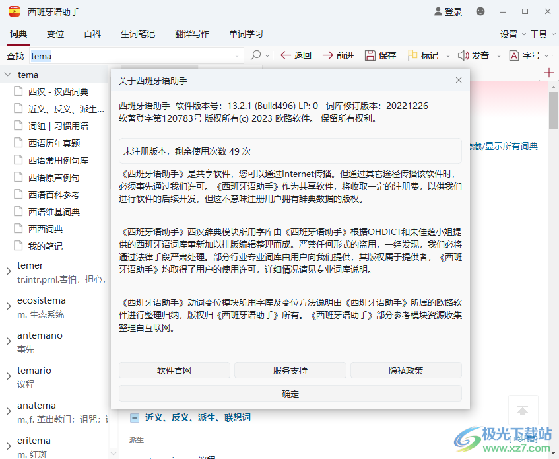The image size is (559, 459).
Task: Open the search options dropdown next to magnifier
Action: (267, 56)
